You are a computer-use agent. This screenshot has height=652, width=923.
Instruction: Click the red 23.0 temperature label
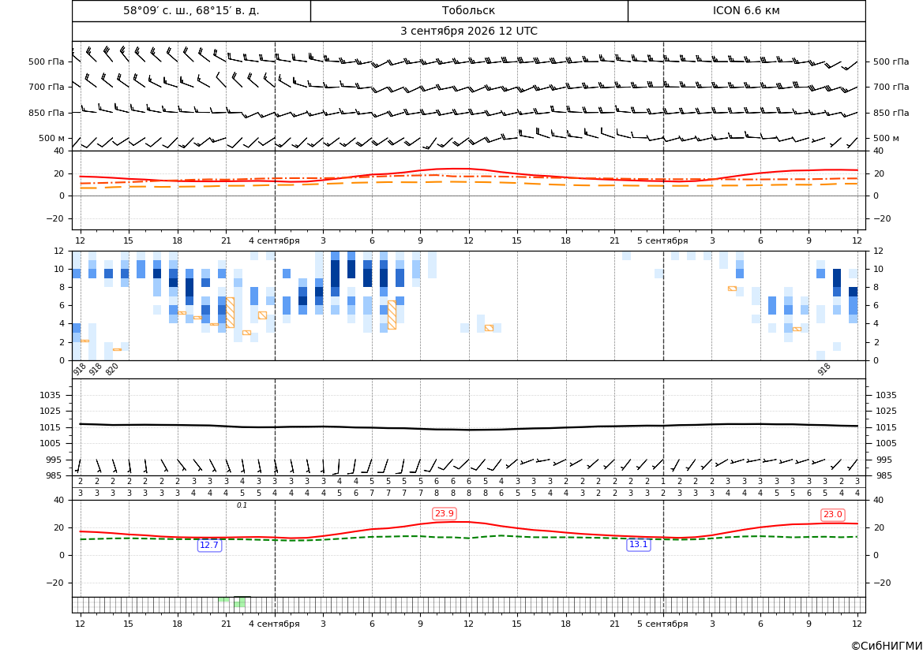(832, 515)
